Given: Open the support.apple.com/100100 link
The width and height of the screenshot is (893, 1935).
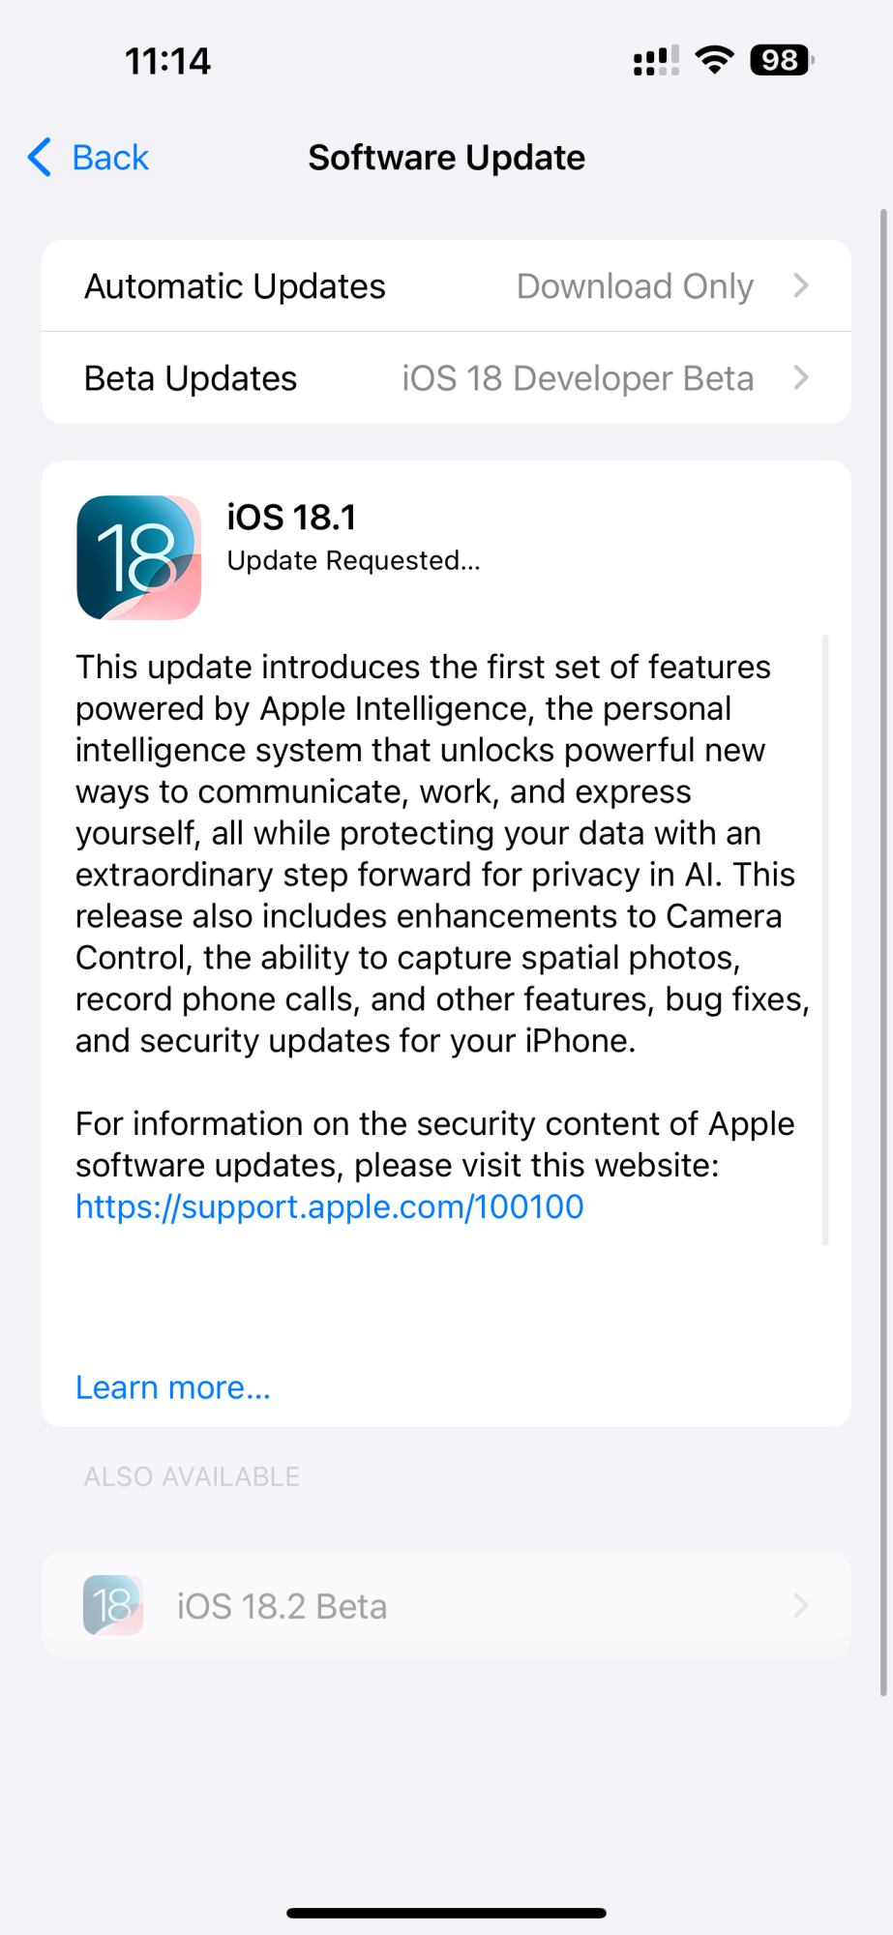Looking at the screenshot, I should [330, 1206].
